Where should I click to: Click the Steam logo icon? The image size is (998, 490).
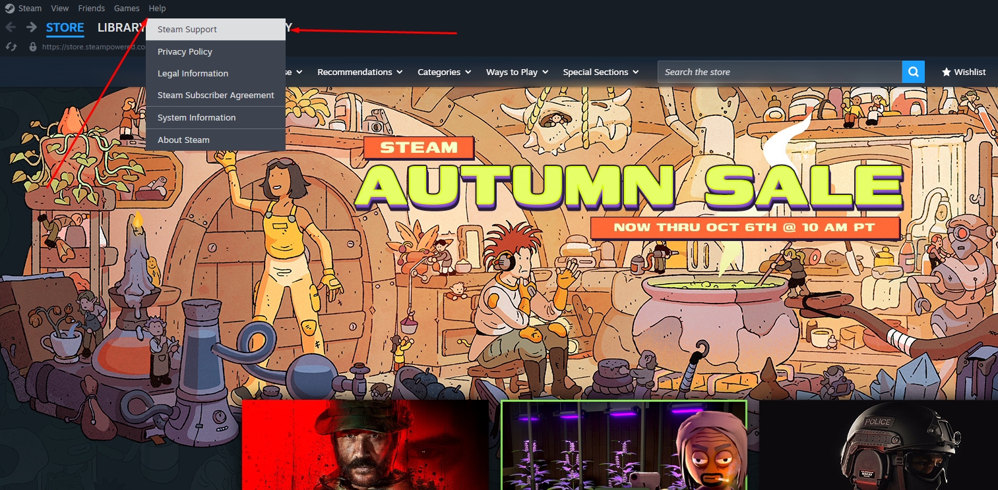tap(8, 8)
